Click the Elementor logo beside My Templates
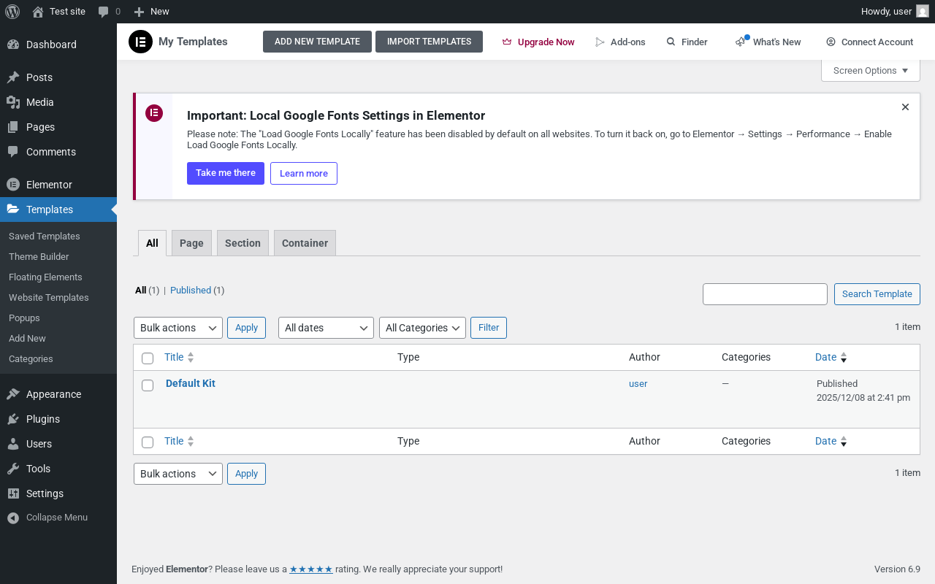 (x=140, y=42)
